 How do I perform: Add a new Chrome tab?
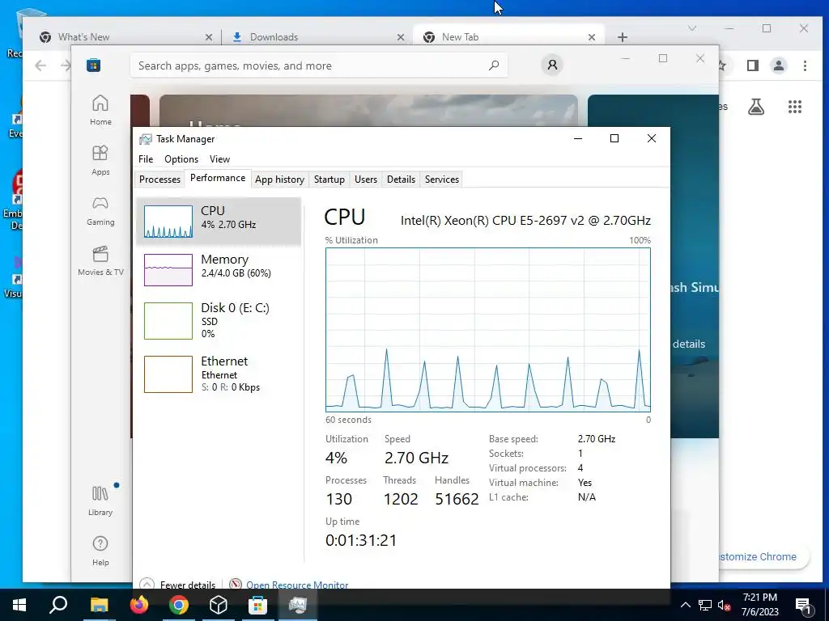click(623, 37)
